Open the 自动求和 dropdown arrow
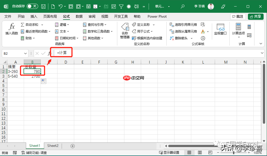 point(42,25)
